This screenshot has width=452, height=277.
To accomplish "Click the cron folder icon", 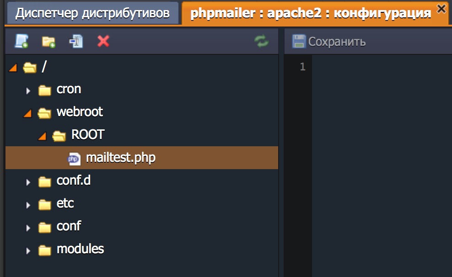I will [44, 90].
